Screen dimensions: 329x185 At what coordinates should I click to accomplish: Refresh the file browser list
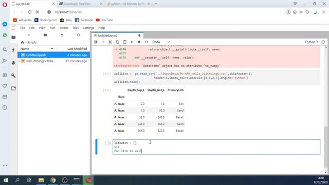pos(79,35)
